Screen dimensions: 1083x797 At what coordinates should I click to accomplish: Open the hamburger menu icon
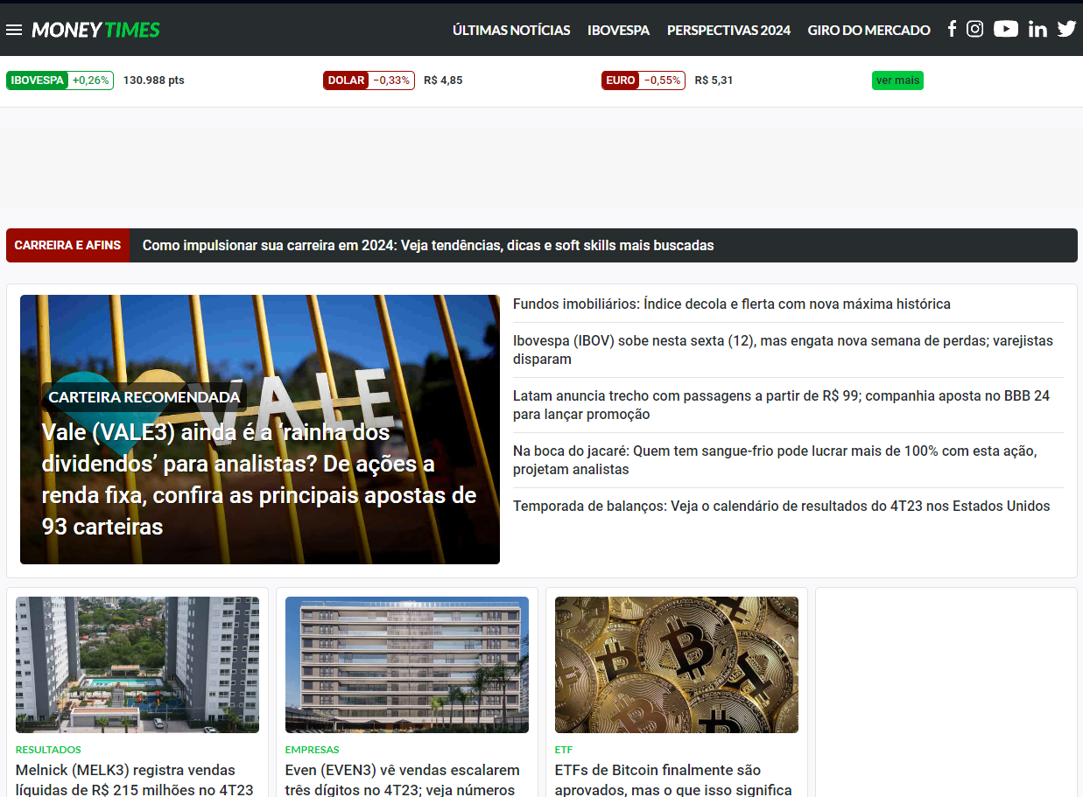click(x=14, y=30)
